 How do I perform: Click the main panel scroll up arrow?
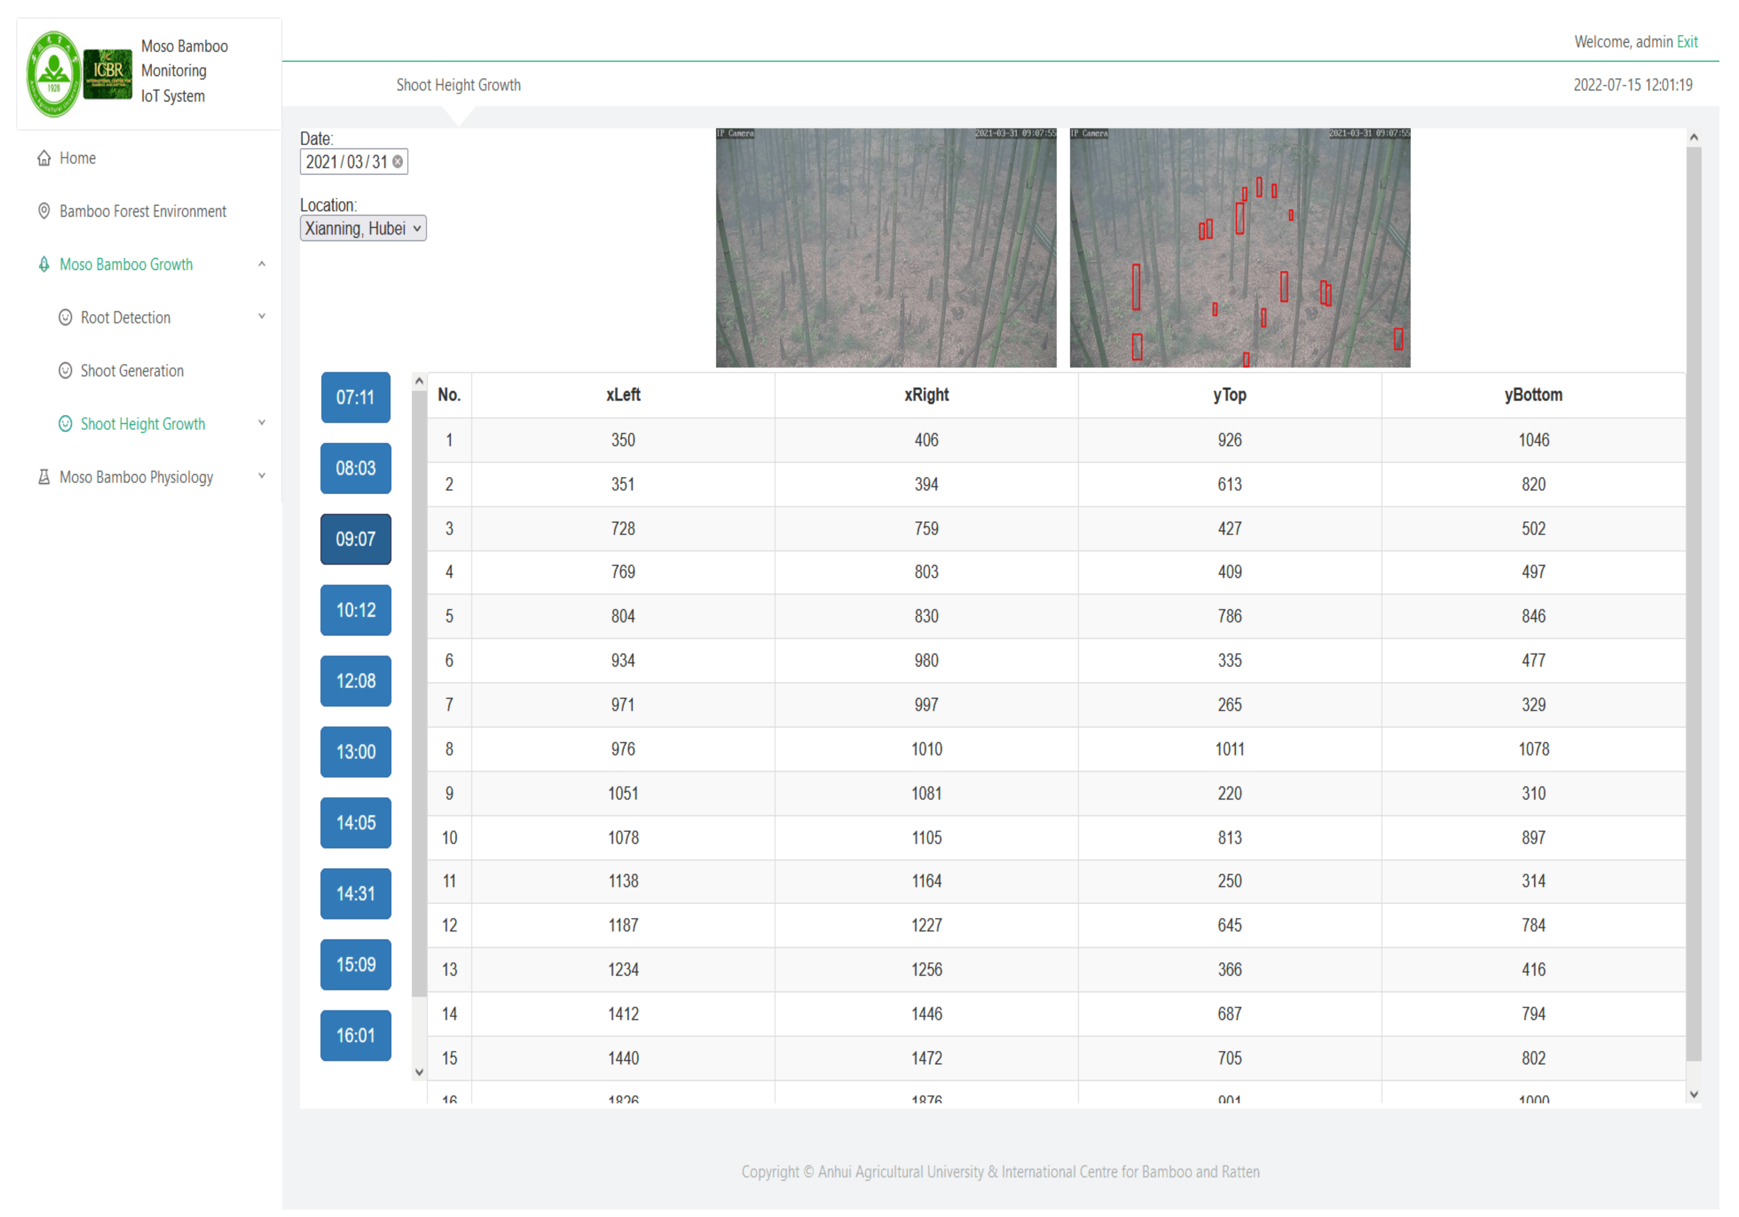pos(1693,138)
